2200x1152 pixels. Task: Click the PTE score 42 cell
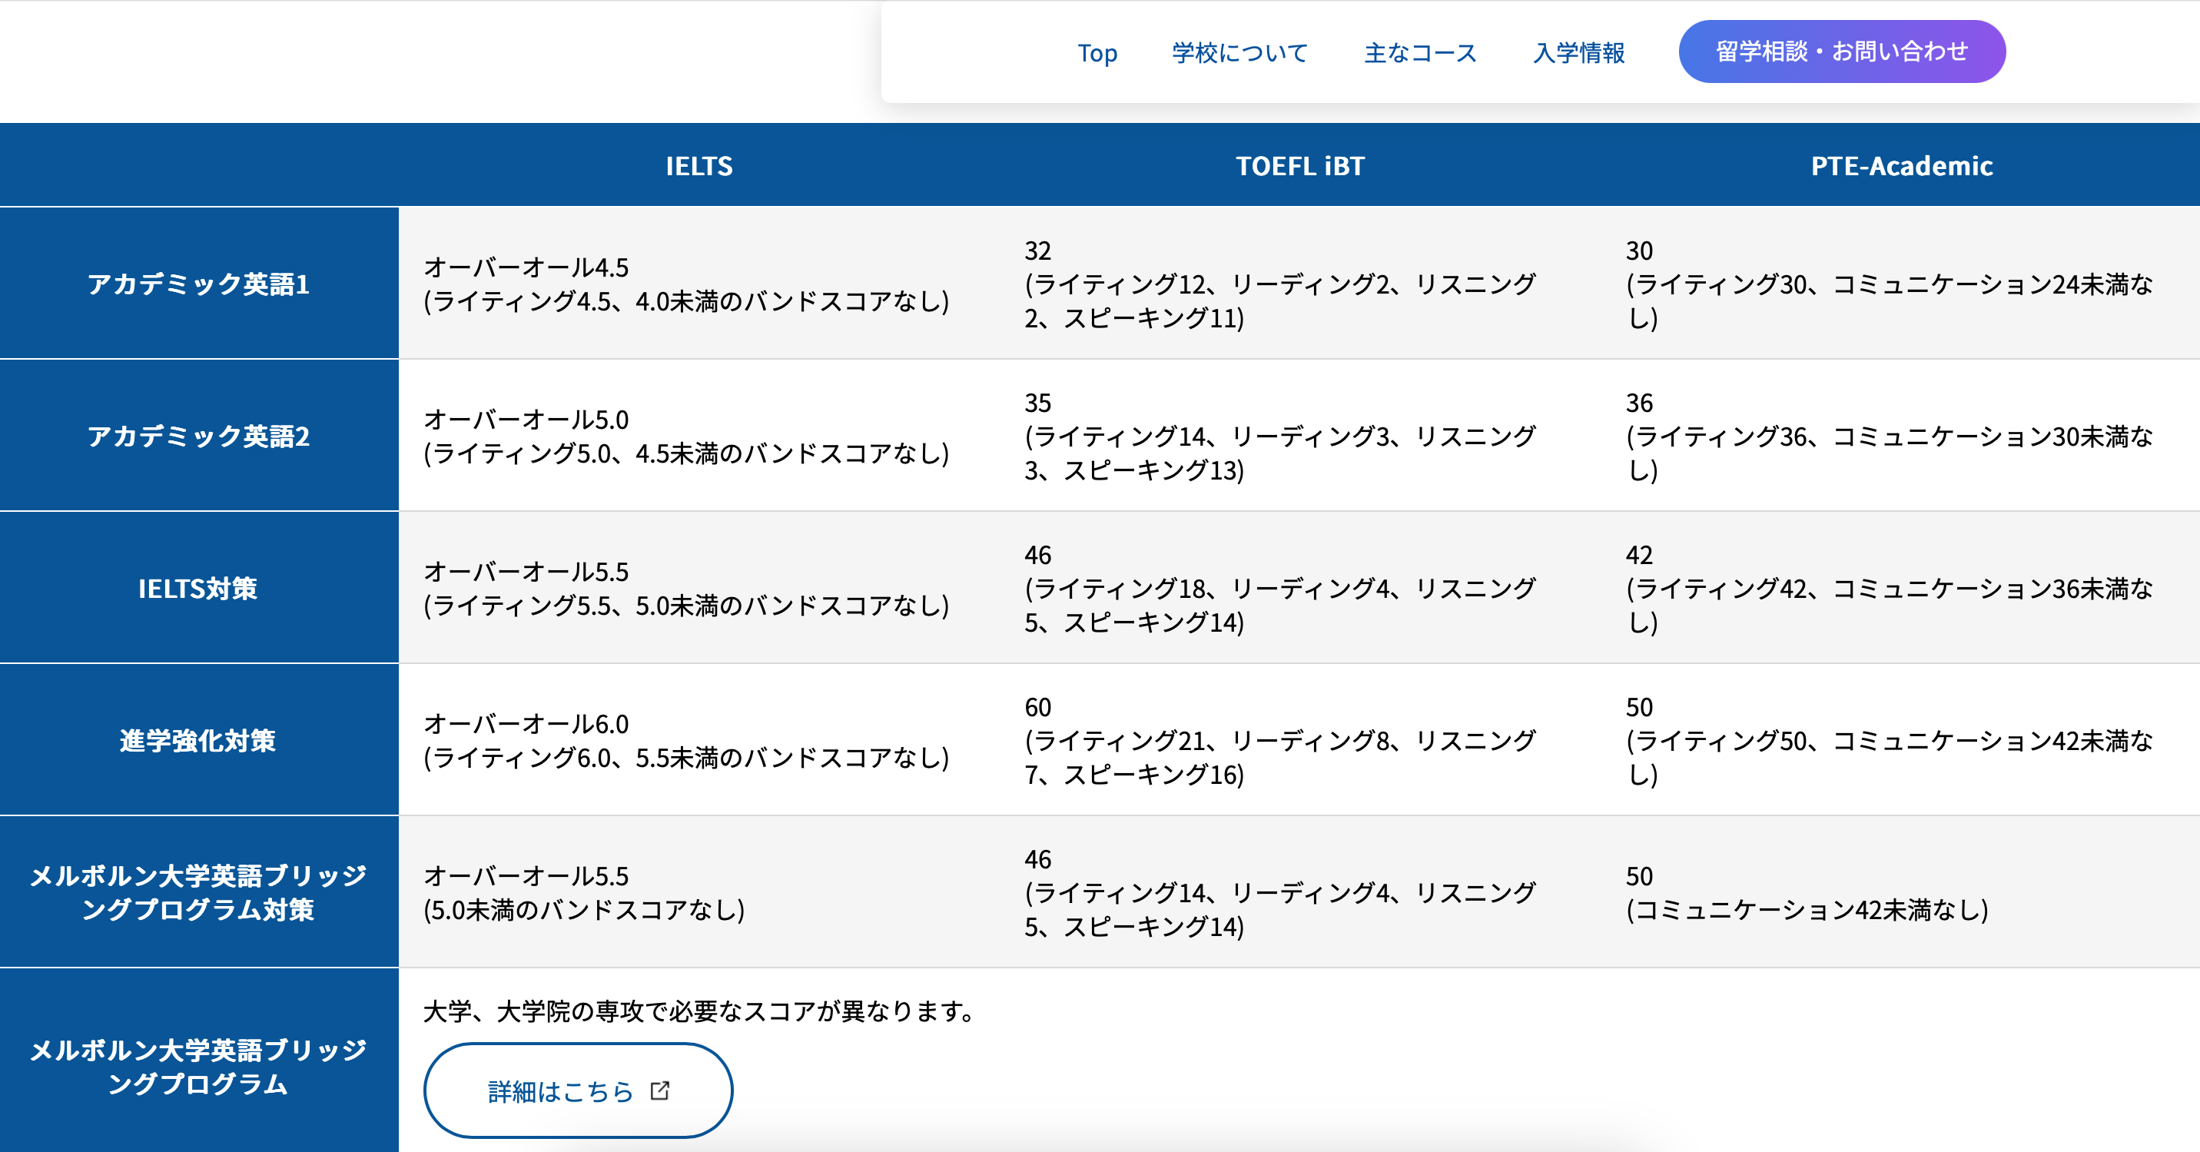[x=1901, y=588]
